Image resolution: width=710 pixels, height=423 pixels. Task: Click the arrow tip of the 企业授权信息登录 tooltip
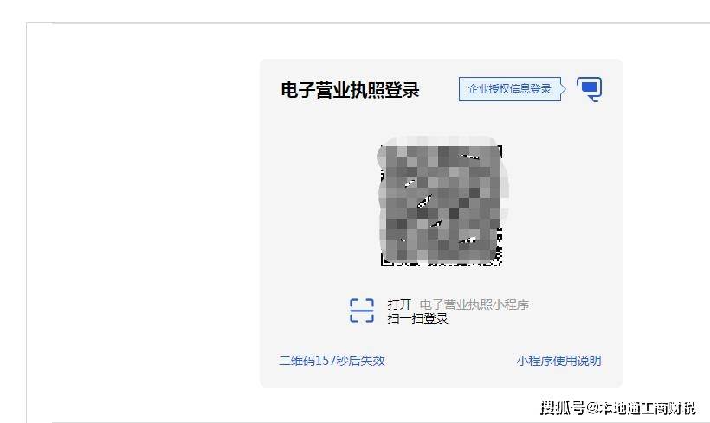564,89
